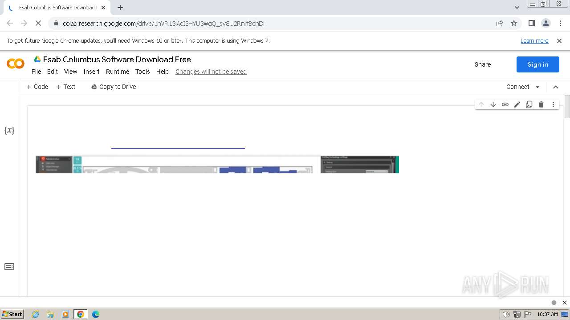This screenshot has height=320, width=570.
Task: Open more cell actions menu
Action: coord(553,104)
